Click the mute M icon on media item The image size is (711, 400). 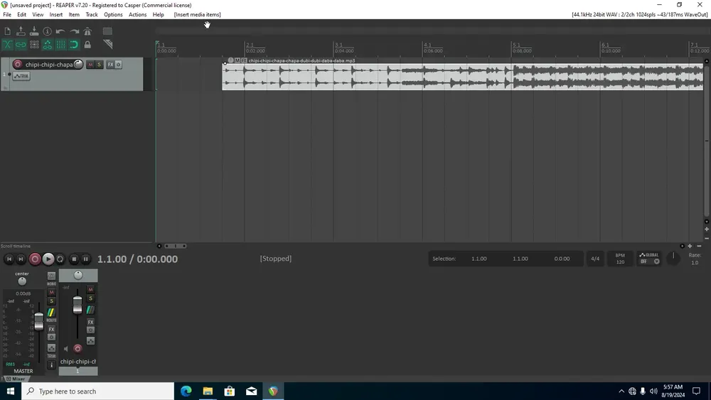237,60
